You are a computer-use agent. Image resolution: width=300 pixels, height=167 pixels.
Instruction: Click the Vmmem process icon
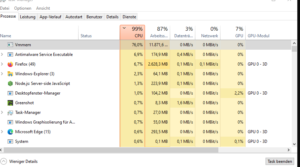click(x=10, y=45)
